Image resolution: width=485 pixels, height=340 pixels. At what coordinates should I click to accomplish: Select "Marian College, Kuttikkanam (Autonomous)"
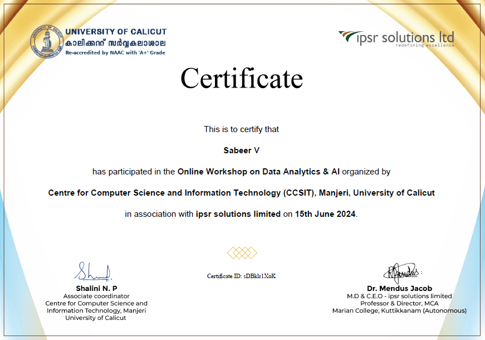(x=399, y=310)
